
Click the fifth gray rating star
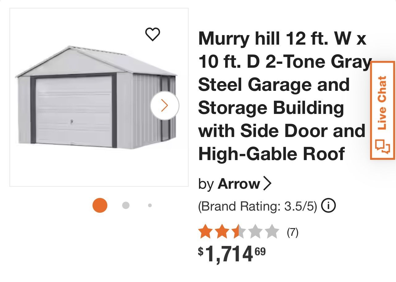(x=272, y=232)
